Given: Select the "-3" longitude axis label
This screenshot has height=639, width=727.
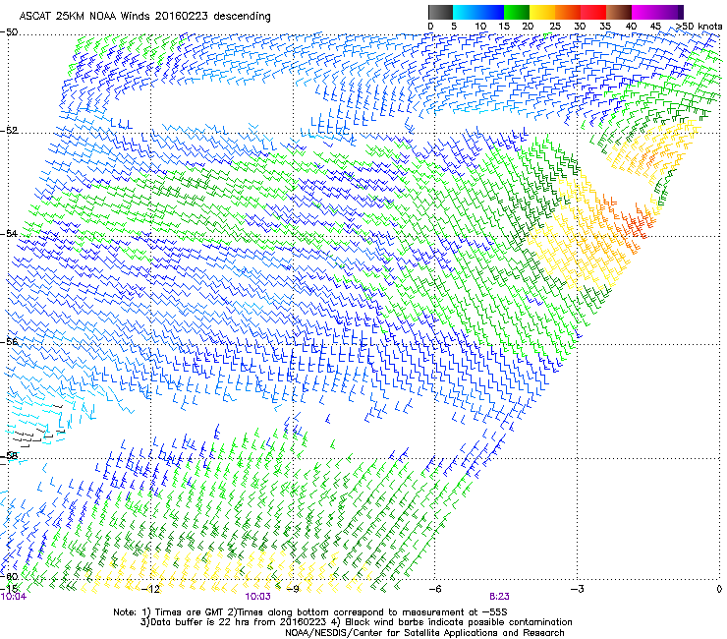Looking at the screenshot, I should tap(577, 589).
